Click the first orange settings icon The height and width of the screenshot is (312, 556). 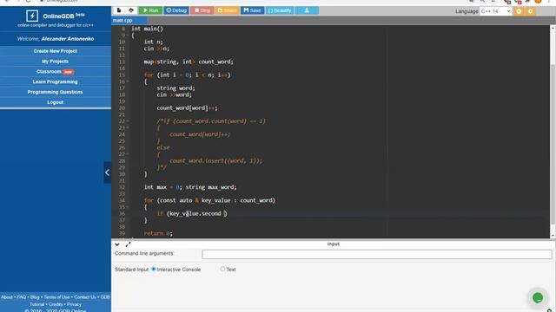click(519, 11)
